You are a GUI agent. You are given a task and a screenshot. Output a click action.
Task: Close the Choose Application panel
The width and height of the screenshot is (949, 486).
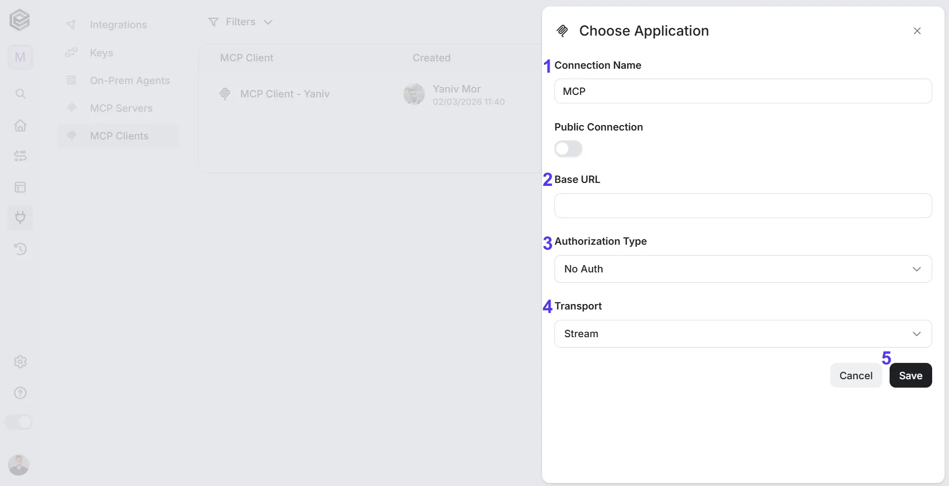[917, 31]
